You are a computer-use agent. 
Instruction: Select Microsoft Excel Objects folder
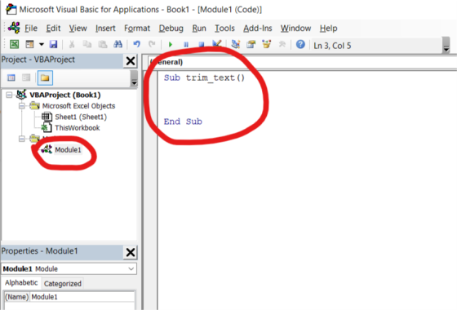[x=78, y=106]
